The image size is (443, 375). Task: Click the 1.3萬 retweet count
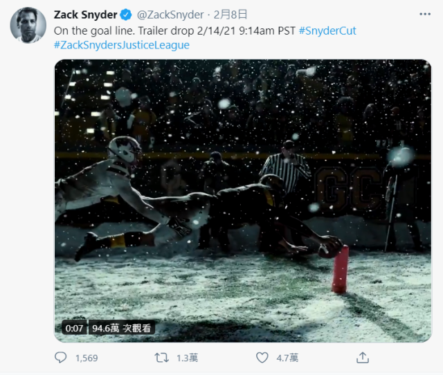(x=188, y=358)
